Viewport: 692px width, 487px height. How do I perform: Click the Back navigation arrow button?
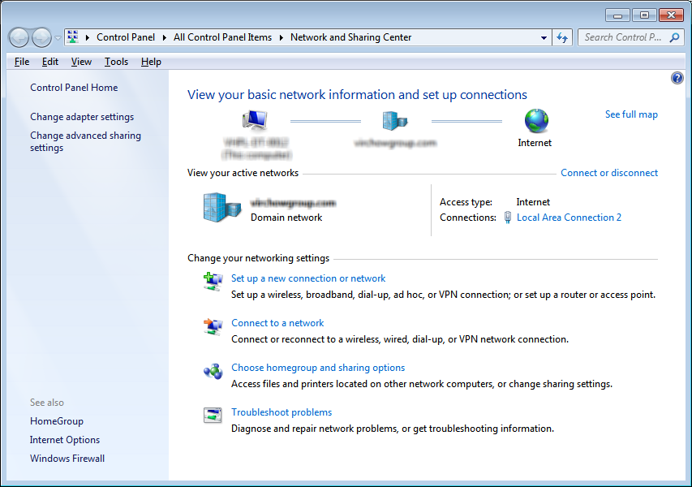pyautogui.click(x=19, y=37)
